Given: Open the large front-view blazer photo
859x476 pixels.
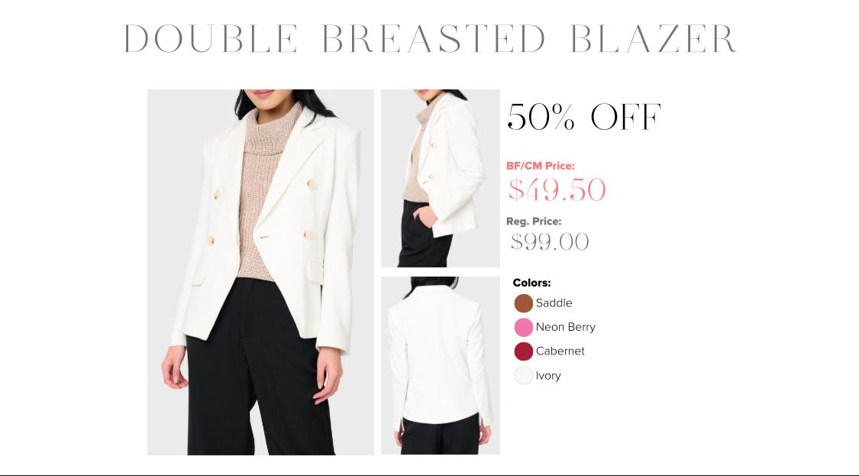Looking at the screenshot, I should [x=261, y=272].
